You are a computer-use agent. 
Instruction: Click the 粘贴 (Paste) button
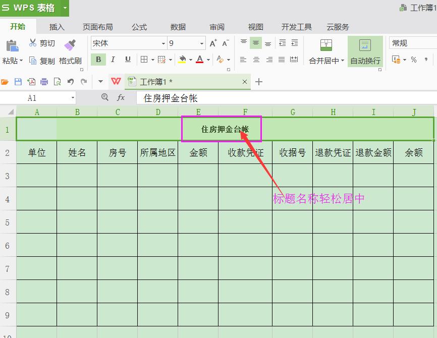point(12,50)
